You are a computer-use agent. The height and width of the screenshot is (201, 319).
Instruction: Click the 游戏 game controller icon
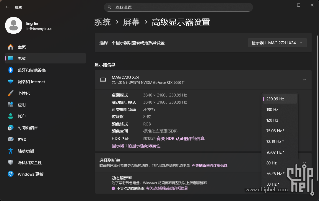[11, 140]
